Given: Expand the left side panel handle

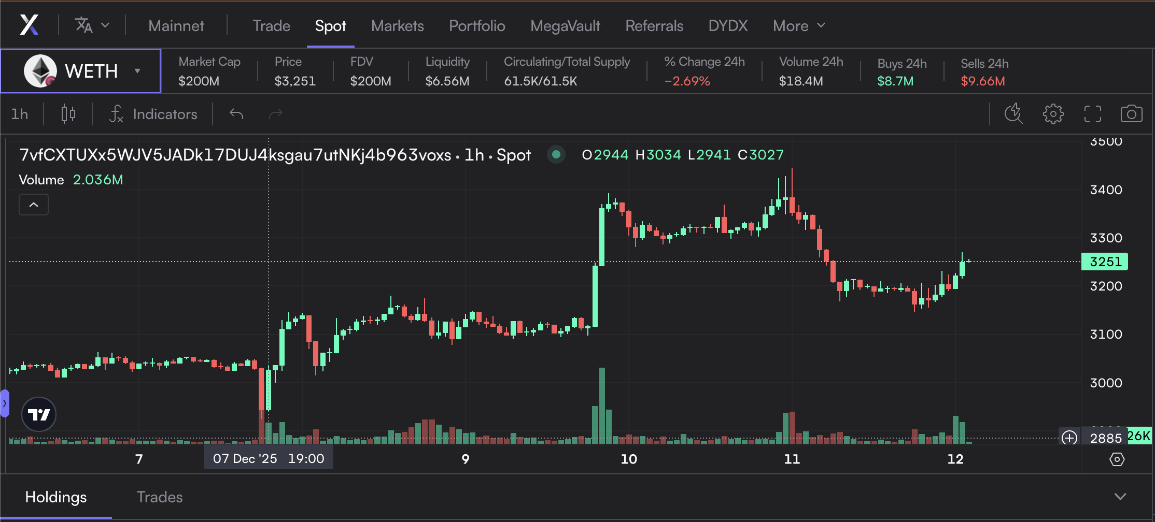Looking at the screenshot, I should tap(5, 403).
